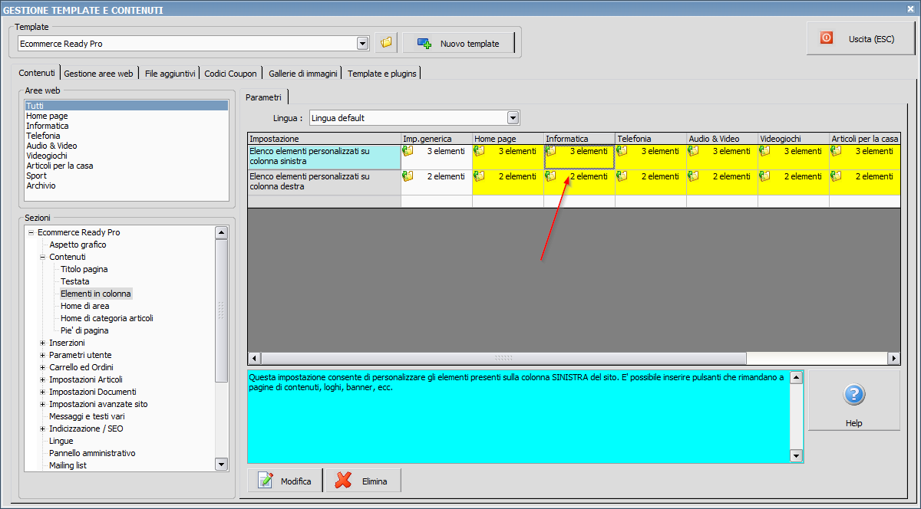This screenshot has height=509, width=921.
Task: Expand the Impostazioni Articoli node
Action: (x=43, y=379)
